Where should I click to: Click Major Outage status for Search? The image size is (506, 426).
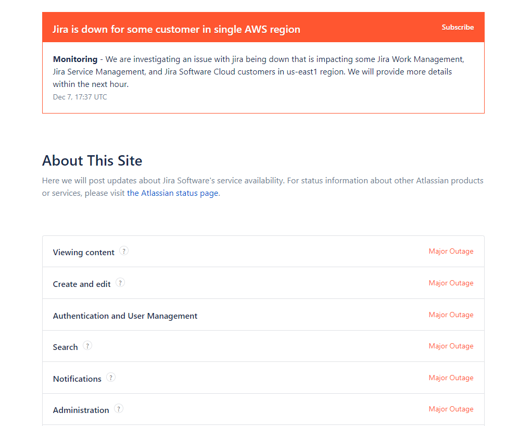(x=451, y=346)
